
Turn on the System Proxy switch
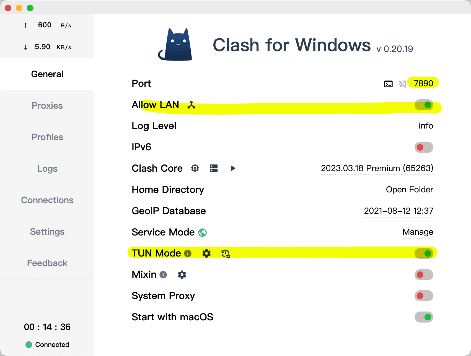coord(424,296)
